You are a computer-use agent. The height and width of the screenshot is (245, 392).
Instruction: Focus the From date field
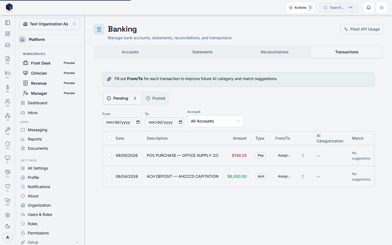pyautogui.click(x=122, y=122)
